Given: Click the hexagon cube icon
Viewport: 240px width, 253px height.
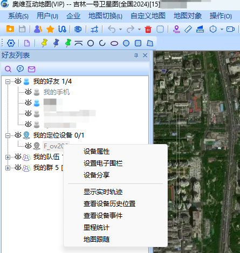Looking at the screenshot, I should [x=213, y=29].
